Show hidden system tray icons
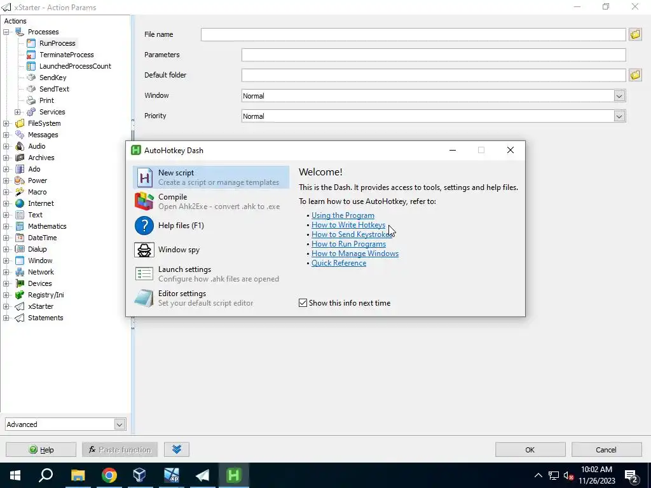The image size is (651, 488). point(538,475)
